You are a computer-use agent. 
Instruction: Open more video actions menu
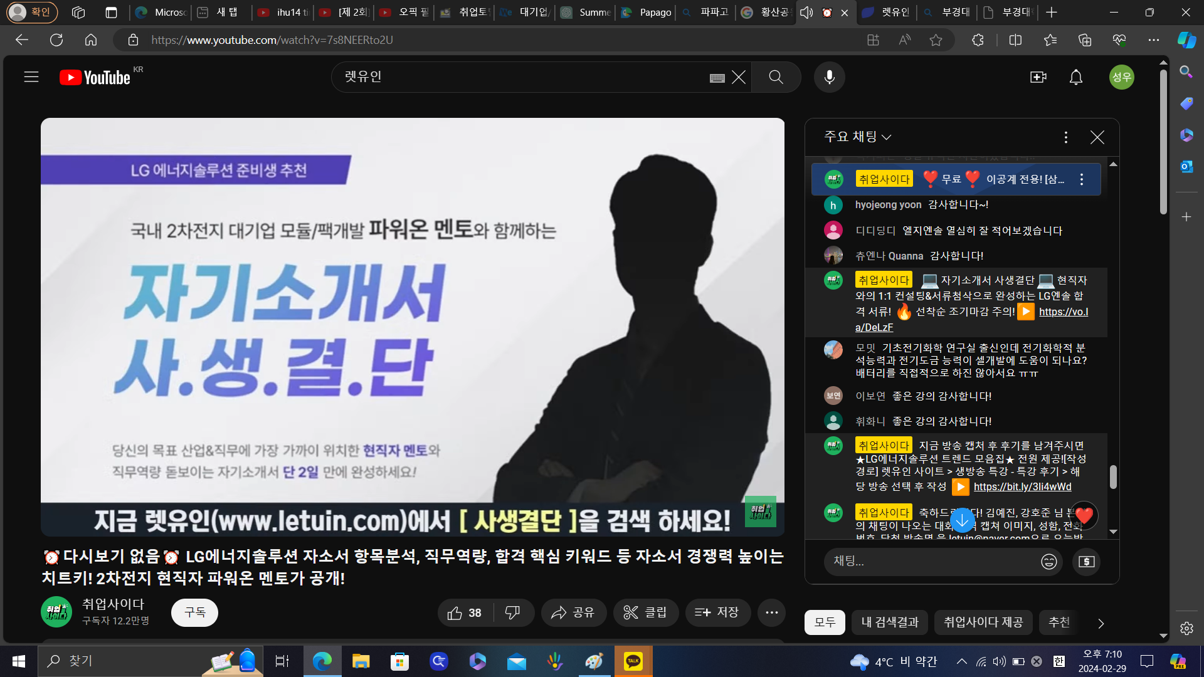[771, 612]
